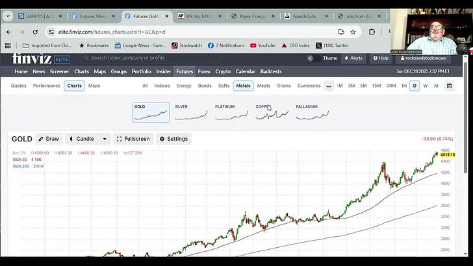
Task: Open the Portfolio menu item
Action: tap(141, 72)
